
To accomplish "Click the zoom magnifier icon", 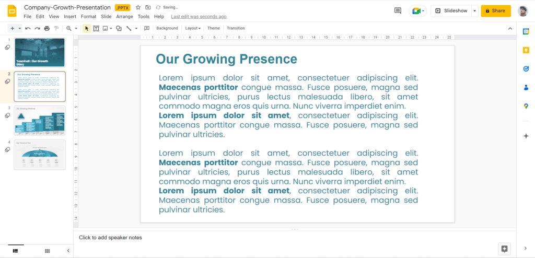I will tap(69, 28).
